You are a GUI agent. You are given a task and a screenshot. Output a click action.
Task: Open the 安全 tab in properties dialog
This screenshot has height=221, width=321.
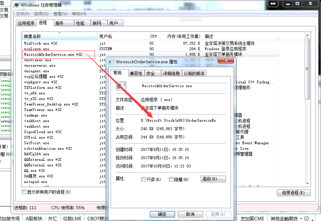(x=153, y=73)
